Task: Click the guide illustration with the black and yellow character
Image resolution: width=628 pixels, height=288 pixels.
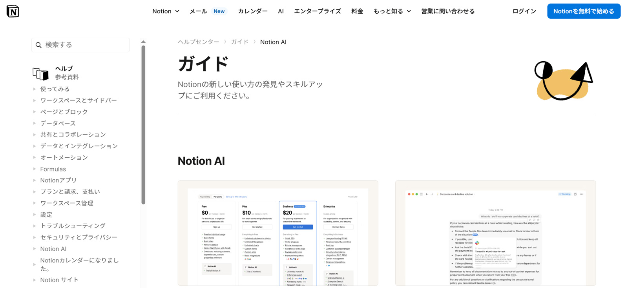Action: (x=564, y=80)
